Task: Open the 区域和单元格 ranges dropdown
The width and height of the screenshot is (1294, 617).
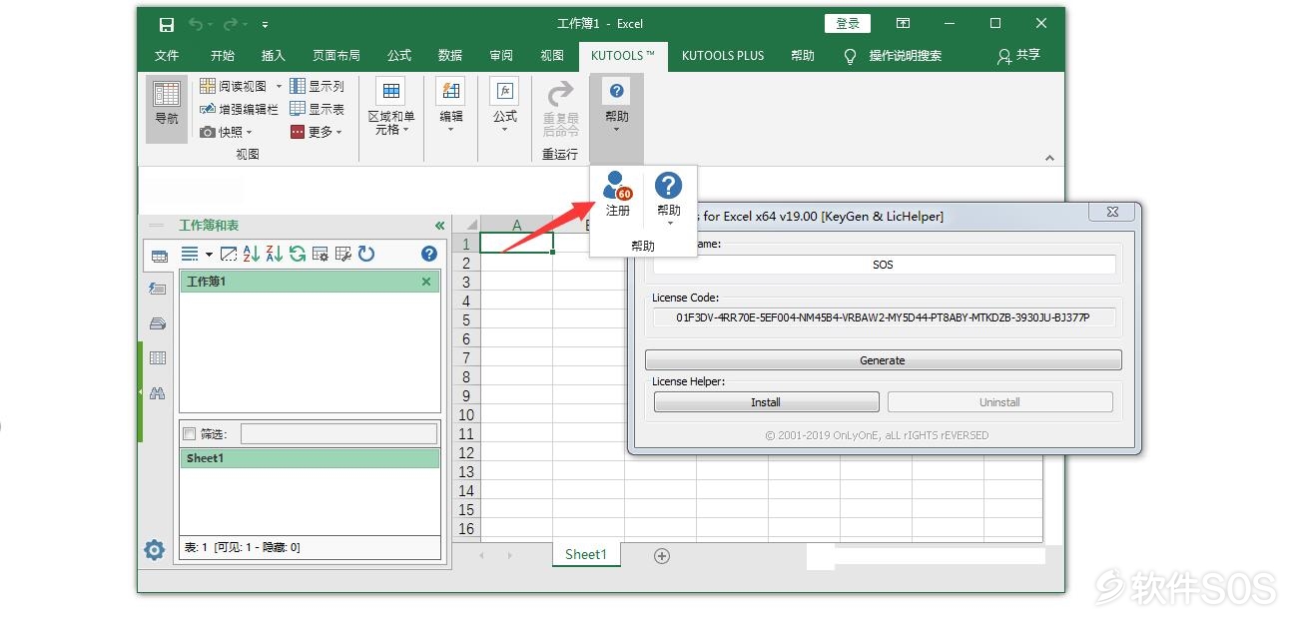Action: click(x=390, y=107)
